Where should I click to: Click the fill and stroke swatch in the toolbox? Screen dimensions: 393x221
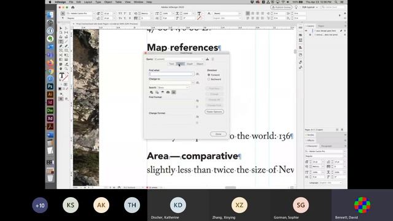coord(64,77)
